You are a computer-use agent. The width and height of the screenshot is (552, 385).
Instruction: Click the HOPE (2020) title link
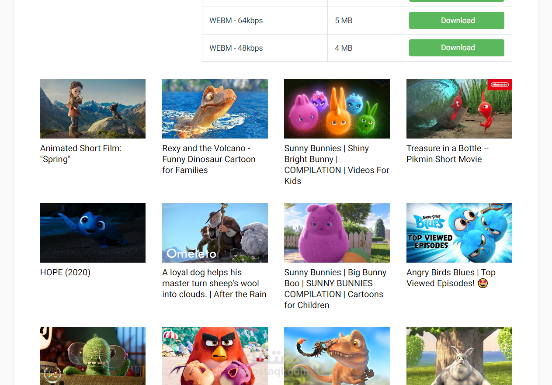click(x=65, y=272)
